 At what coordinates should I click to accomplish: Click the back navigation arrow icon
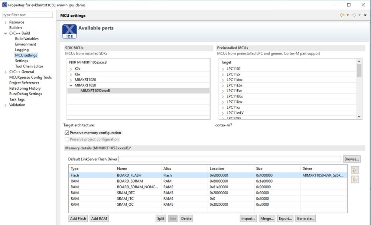click(342, 15)
